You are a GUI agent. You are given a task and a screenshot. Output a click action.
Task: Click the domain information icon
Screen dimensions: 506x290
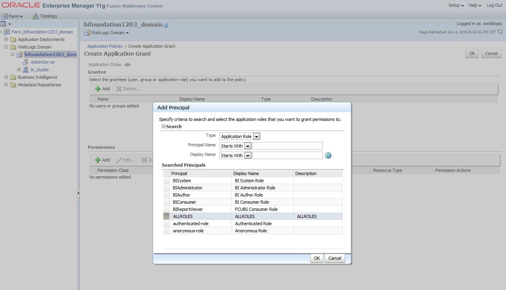(166, 25)
